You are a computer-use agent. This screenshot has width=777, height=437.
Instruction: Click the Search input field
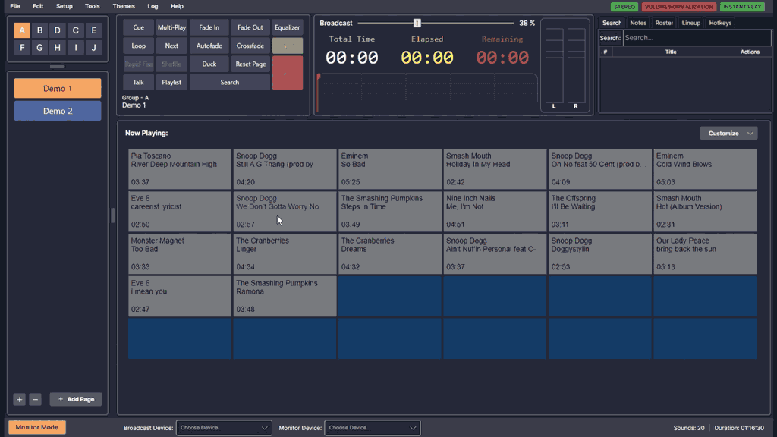click(x=697, y=38)
